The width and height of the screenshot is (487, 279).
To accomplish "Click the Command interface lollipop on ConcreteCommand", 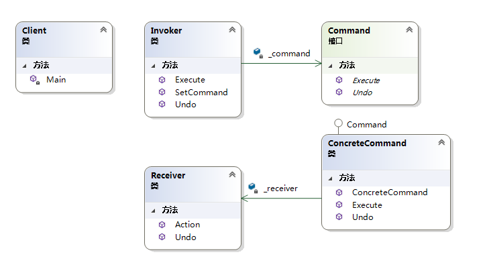I will tap(339, 124).
